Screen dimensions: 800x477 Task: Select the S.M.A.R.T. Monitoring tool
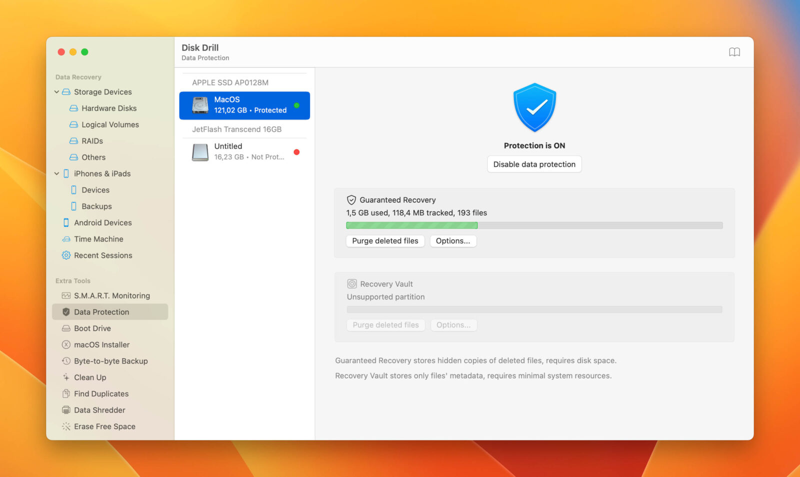[x=111, y=295]
